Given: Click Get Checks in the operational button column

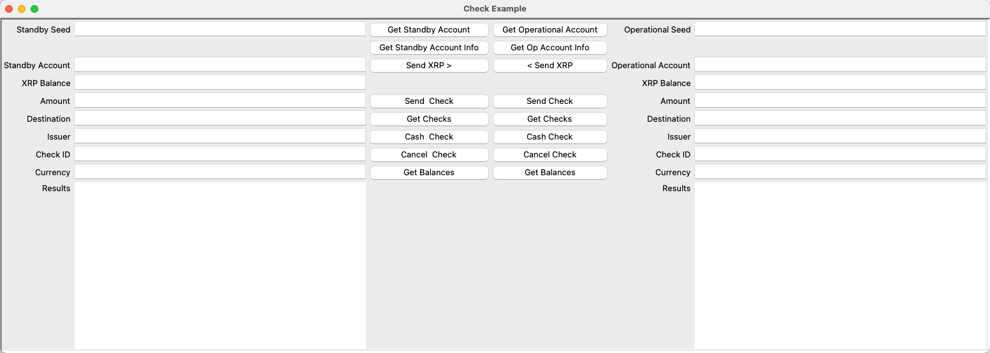Looking at the screenshot, I should pyautogui.click(x=550, y=119).
